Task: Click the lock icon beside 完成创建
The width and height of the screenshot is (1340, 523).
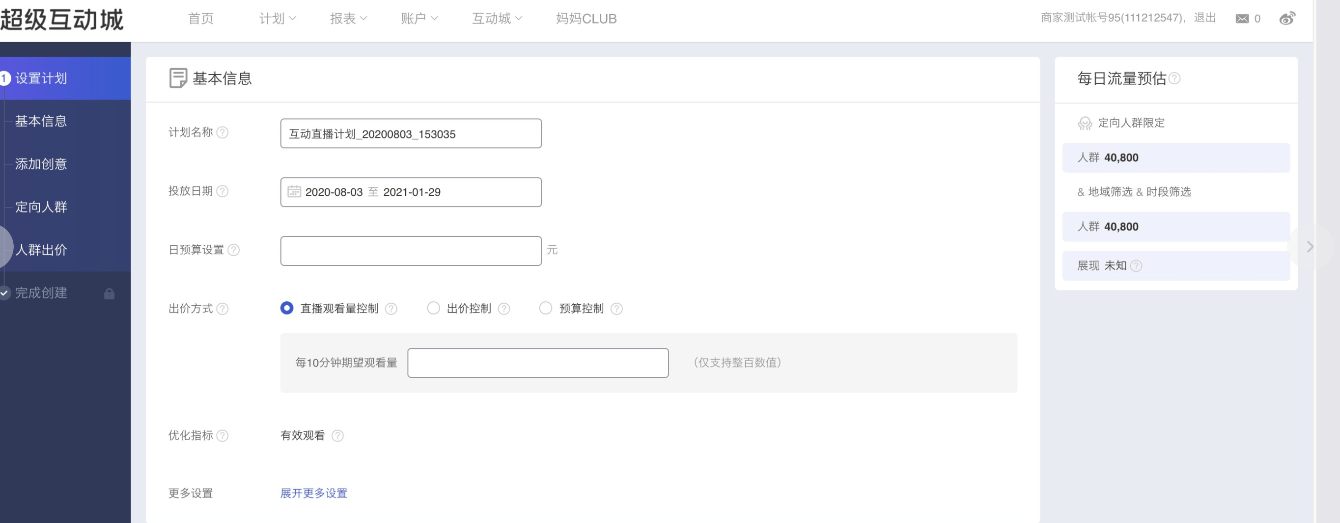Action: 109,293
